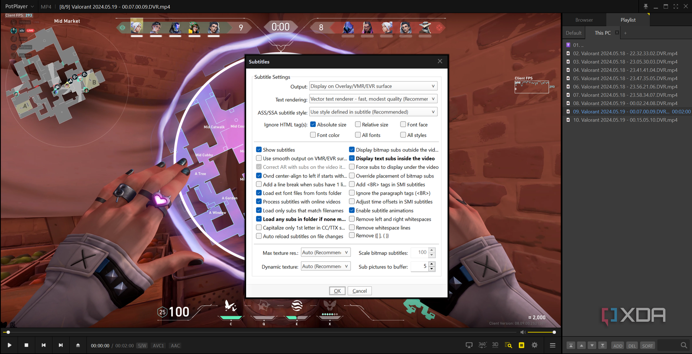Click the Stop playback icon
Viewport: 692px width, 354px height.
point(26,345)
